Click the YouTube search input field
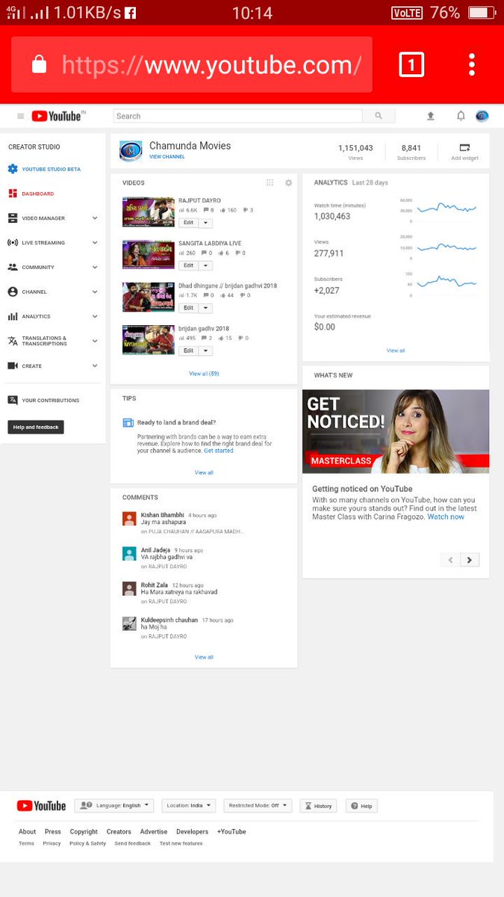This screenshot has width=504, height=897. [x=237, y=116]
